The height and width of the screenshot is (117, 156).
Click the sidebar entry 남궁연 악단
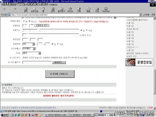coord(132,56)
